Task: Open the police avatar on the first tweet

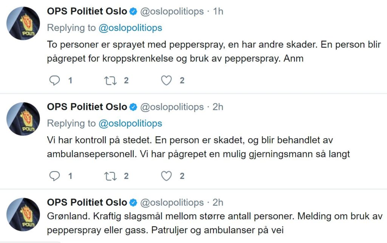Action: pos(23,23)
